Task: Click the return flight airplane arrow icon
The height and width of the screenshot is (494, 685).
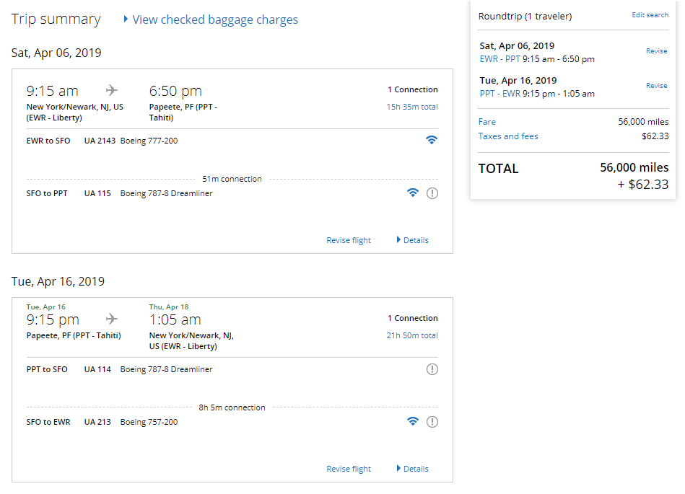Action: click(x=111, y=319)
